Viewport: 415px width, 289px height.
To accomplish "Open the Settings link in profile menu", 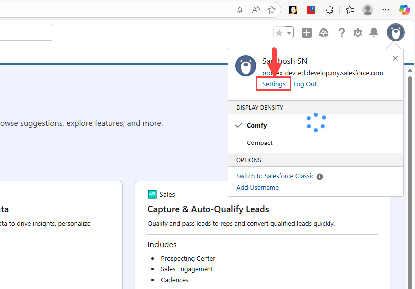I will click(274, 84).
